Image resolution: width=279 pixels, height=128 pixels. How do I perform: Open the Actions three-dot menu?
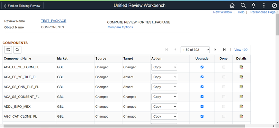pos(264,6)
